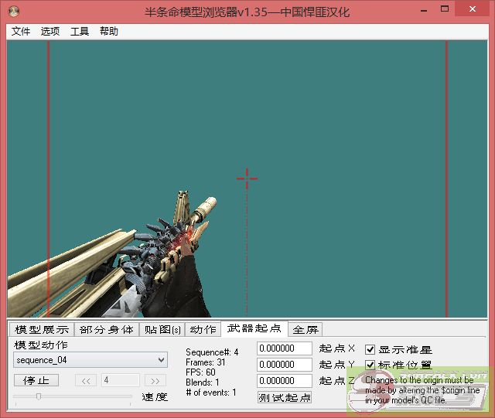Viewport: 495px width, 418px height.
Task: Open the 帮助 menu
Action: 109,32
